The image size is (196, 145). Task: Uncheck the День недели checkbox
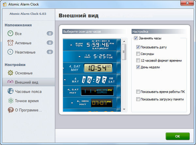click(139, 67)
